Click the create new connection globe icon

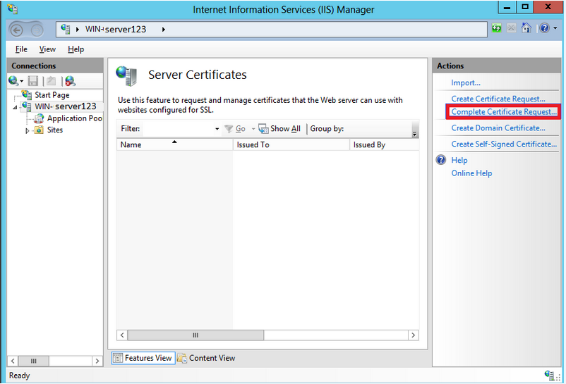tap(14, 81)
